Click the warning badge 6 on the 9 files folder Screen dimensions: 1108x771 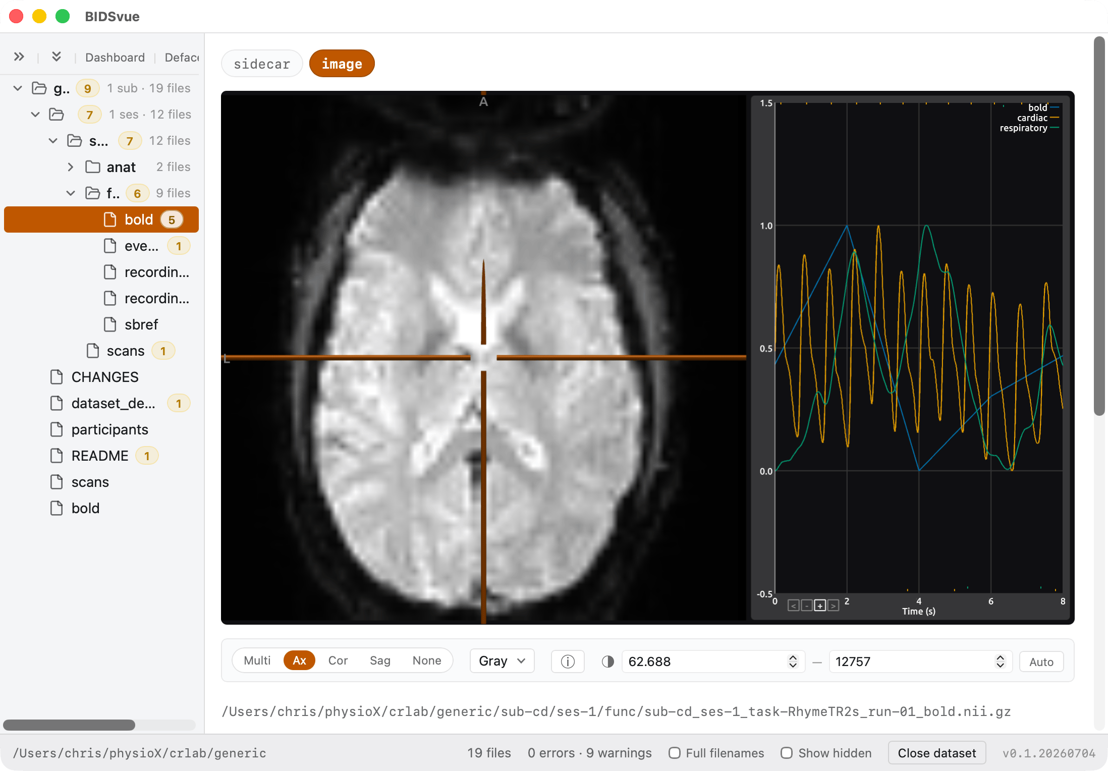[137, 193]
